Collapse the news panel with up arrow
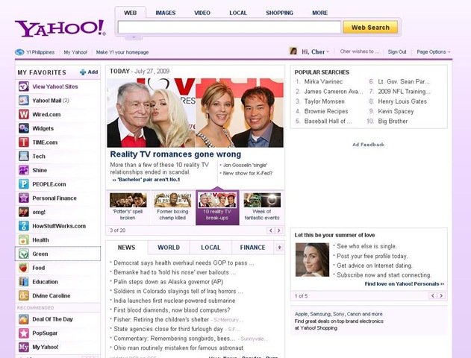 (279, 248)
